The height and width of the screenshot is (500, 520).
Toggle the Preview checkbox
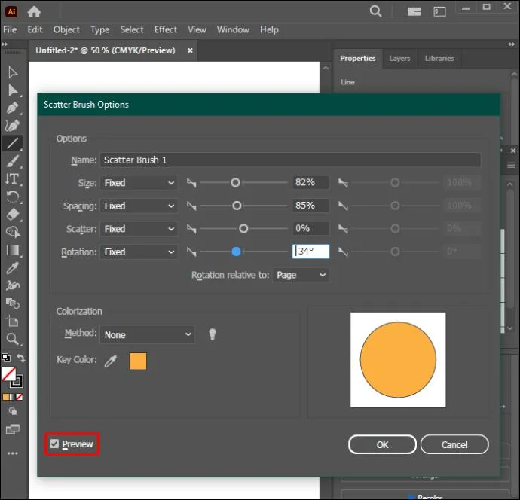coord(54,444)
